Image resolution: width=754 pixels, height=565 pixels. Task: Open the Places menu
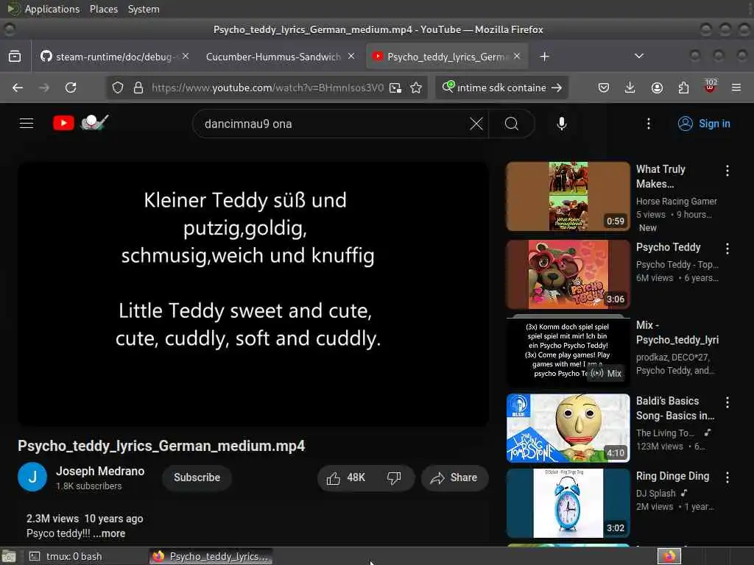(103, 9)
